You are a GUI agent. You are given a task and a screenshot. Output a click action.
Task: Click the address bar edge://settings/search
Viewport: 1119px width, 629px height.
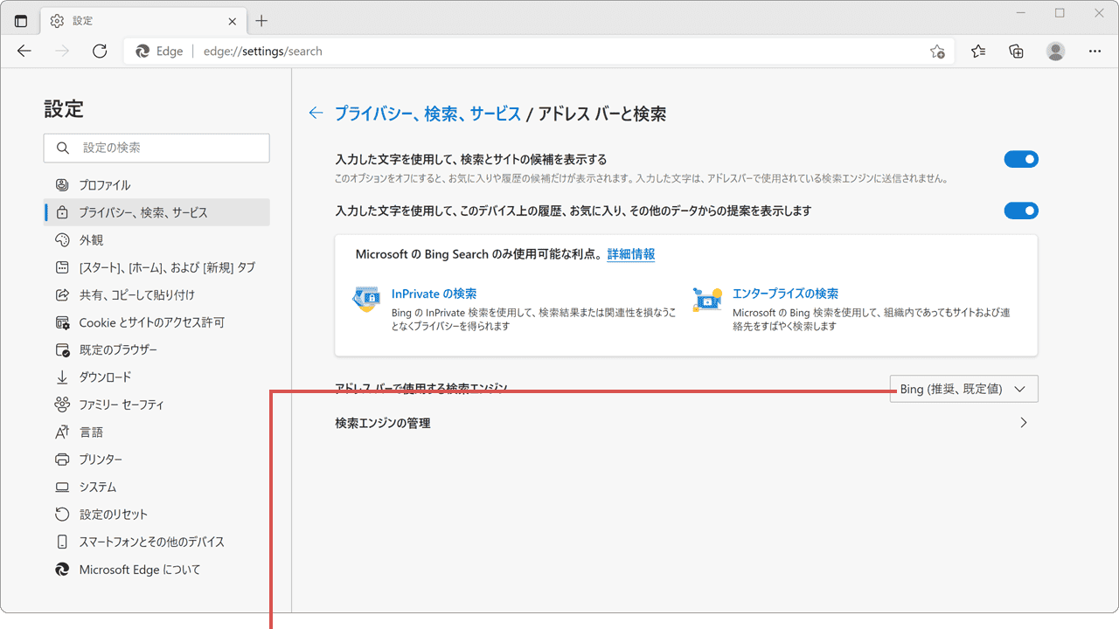pyautogui.click(x=539, y=52)
